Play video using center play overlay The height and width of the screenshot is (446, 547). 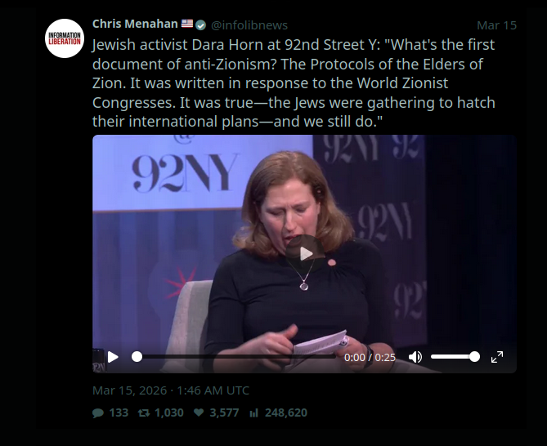tap(305, 254)
